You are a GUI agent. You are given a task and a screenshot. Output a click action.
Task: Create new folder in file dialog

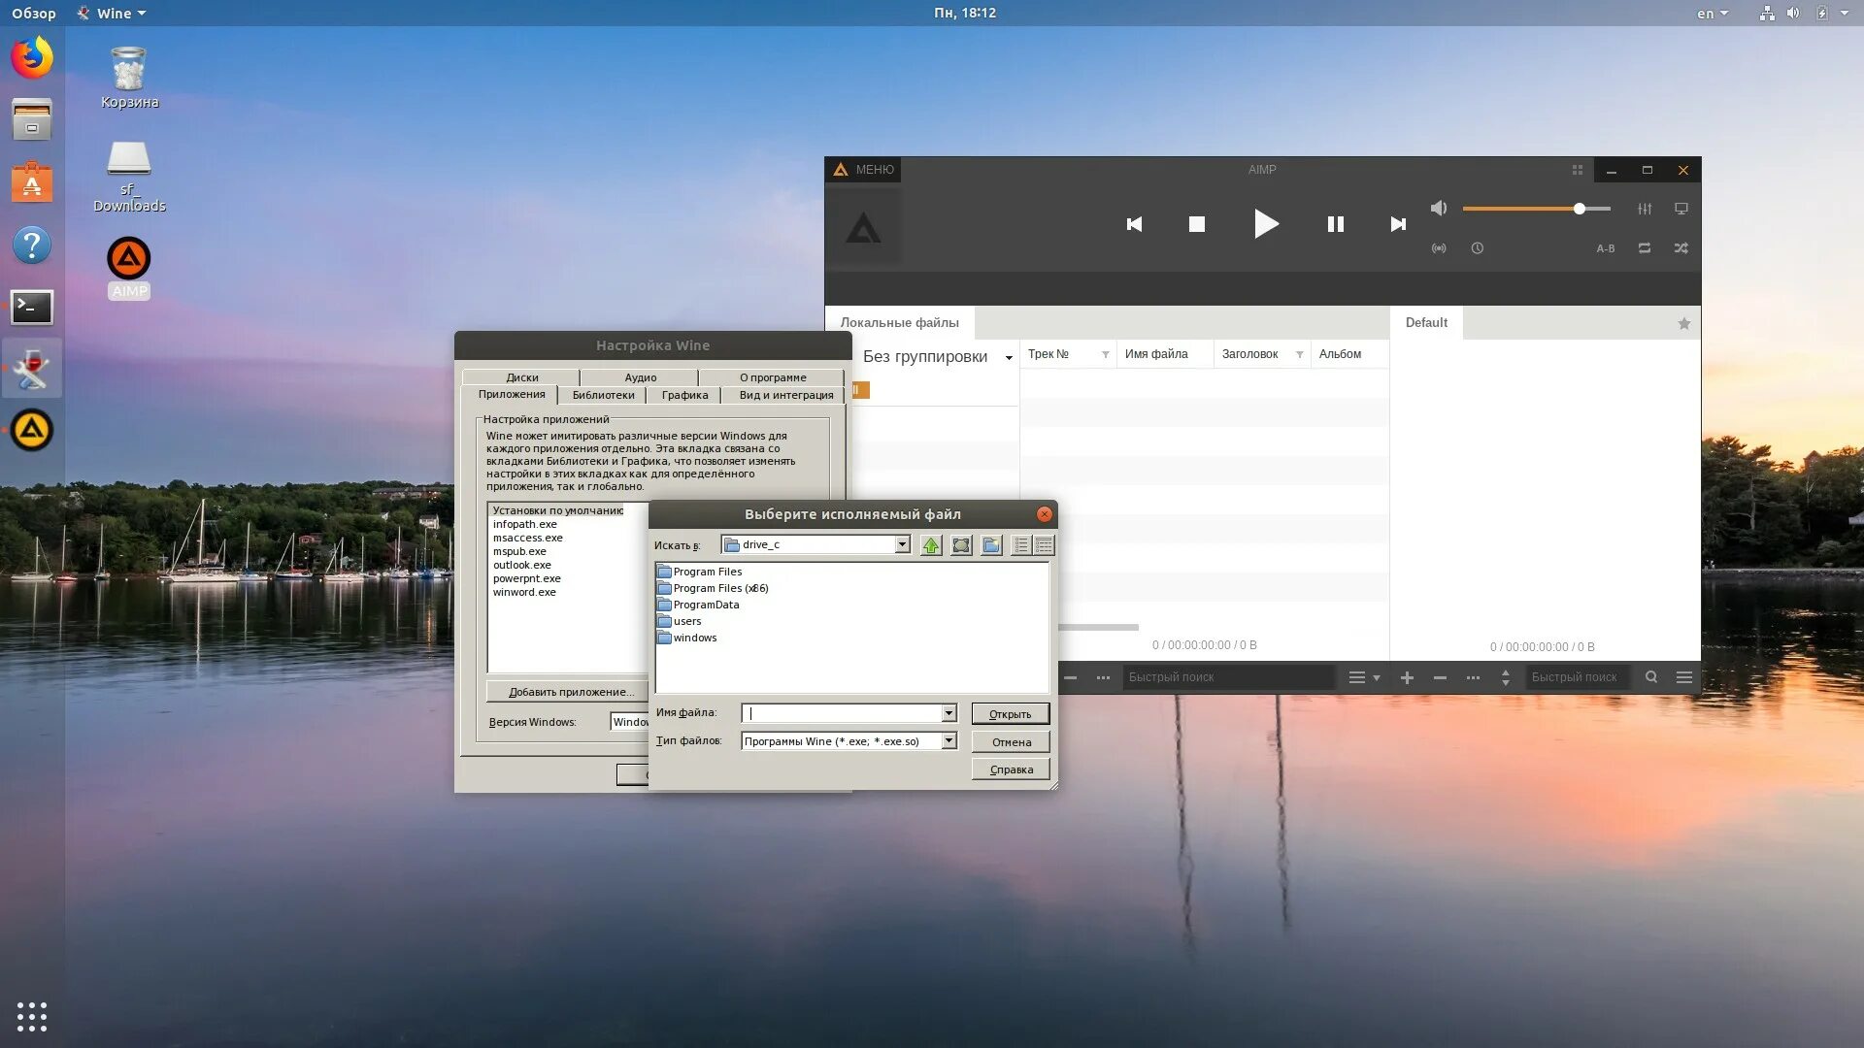pyautogui.click(x=990, y=545)
